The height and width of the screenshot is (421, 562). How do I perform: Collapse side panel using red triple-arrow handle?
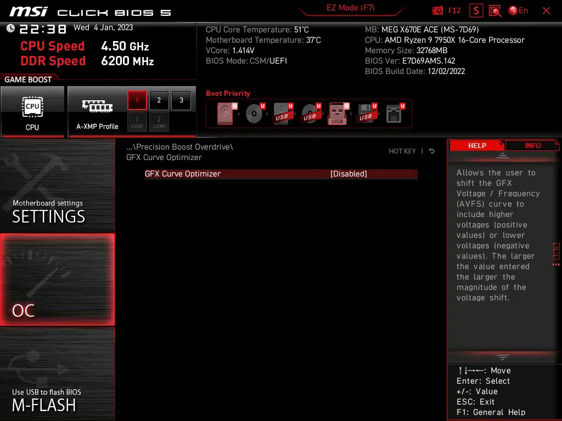[x=556, y=265]
